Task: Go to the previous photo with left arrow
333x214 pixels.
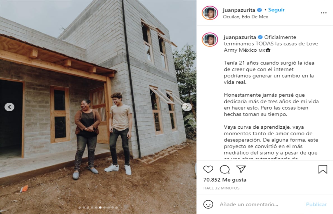Action: (9, 107)
